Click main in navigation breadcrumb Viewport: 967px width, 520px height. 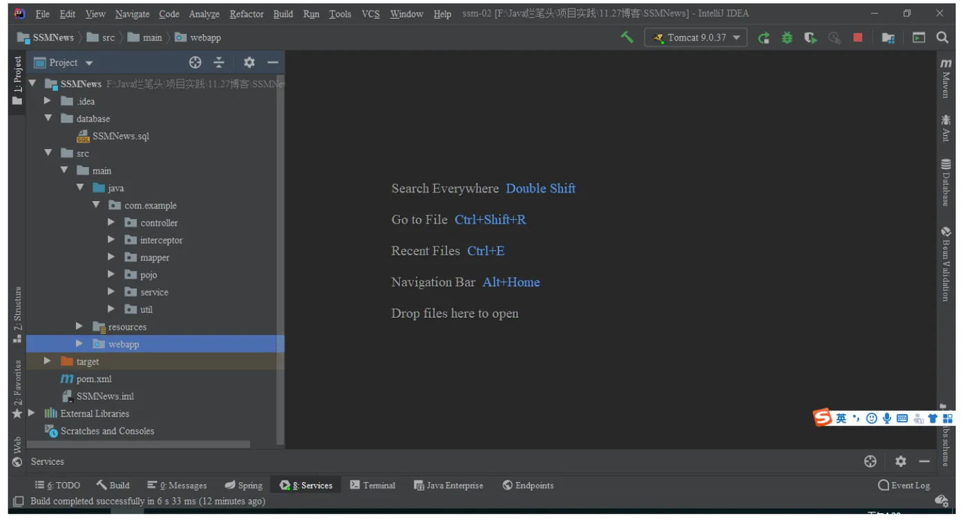click(144, 38)
